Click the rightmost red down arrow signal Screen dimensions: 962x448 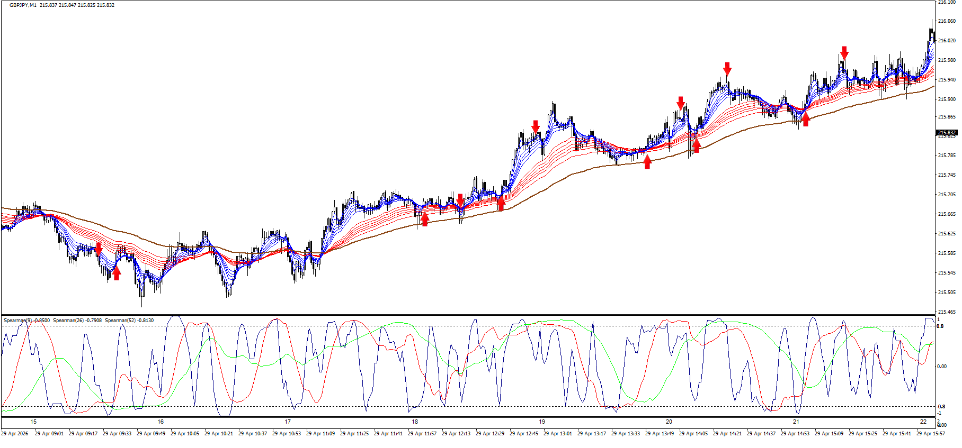coord(844,52)
